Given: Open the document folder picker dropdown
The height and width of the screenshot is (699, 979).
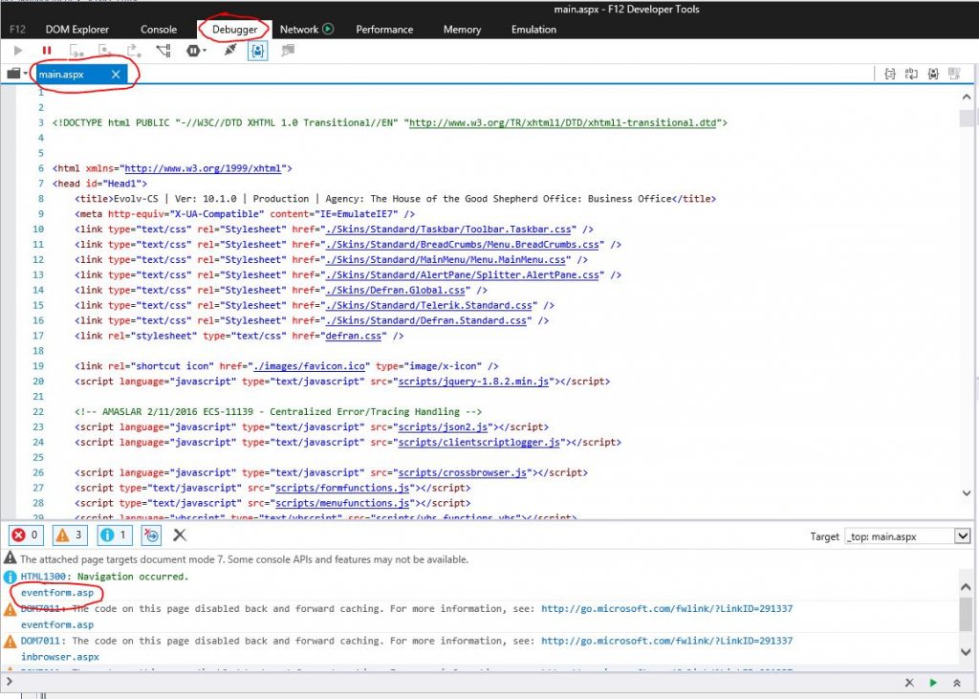Looking at the screenshot, I should (x=17, y=74).
